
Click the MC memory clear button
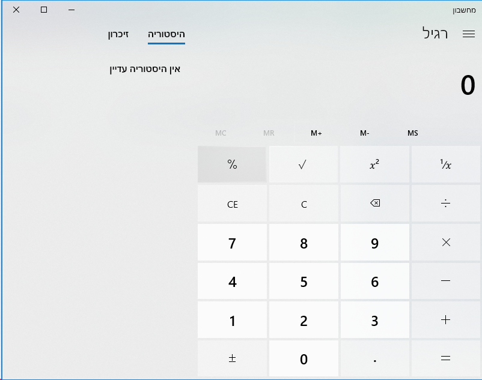[221, 133]
